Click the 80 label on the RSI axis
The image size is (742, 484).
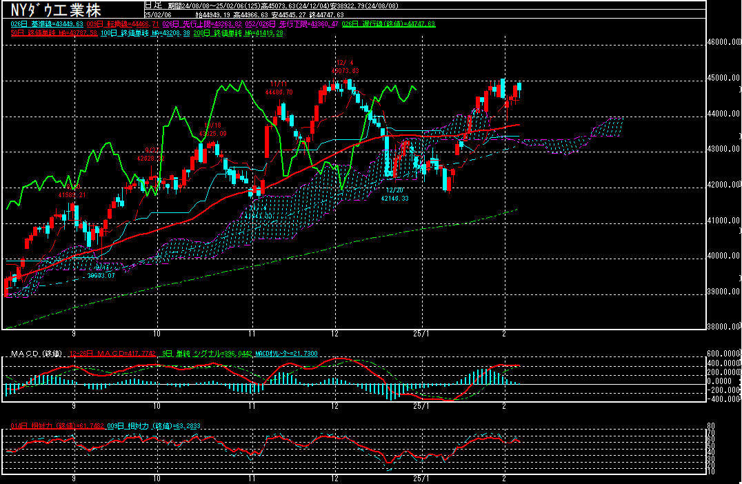point(711,426)
